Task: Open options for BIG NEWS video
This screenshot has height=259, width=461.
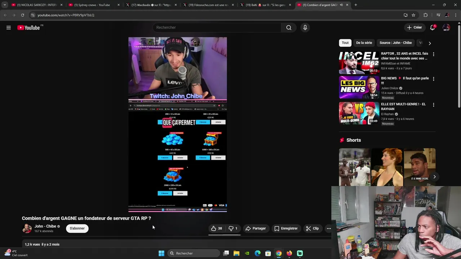Action: pos(434,79)
